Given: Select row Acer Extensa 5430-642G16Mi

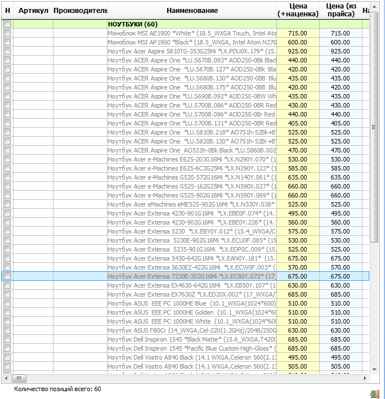Looking at the screenshot, I should coord(186,258).
